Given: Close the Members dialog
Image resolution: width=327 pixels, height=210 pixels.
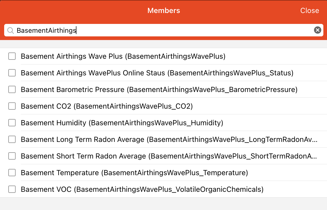Looking at the screenshot, I should pos(309,10).
